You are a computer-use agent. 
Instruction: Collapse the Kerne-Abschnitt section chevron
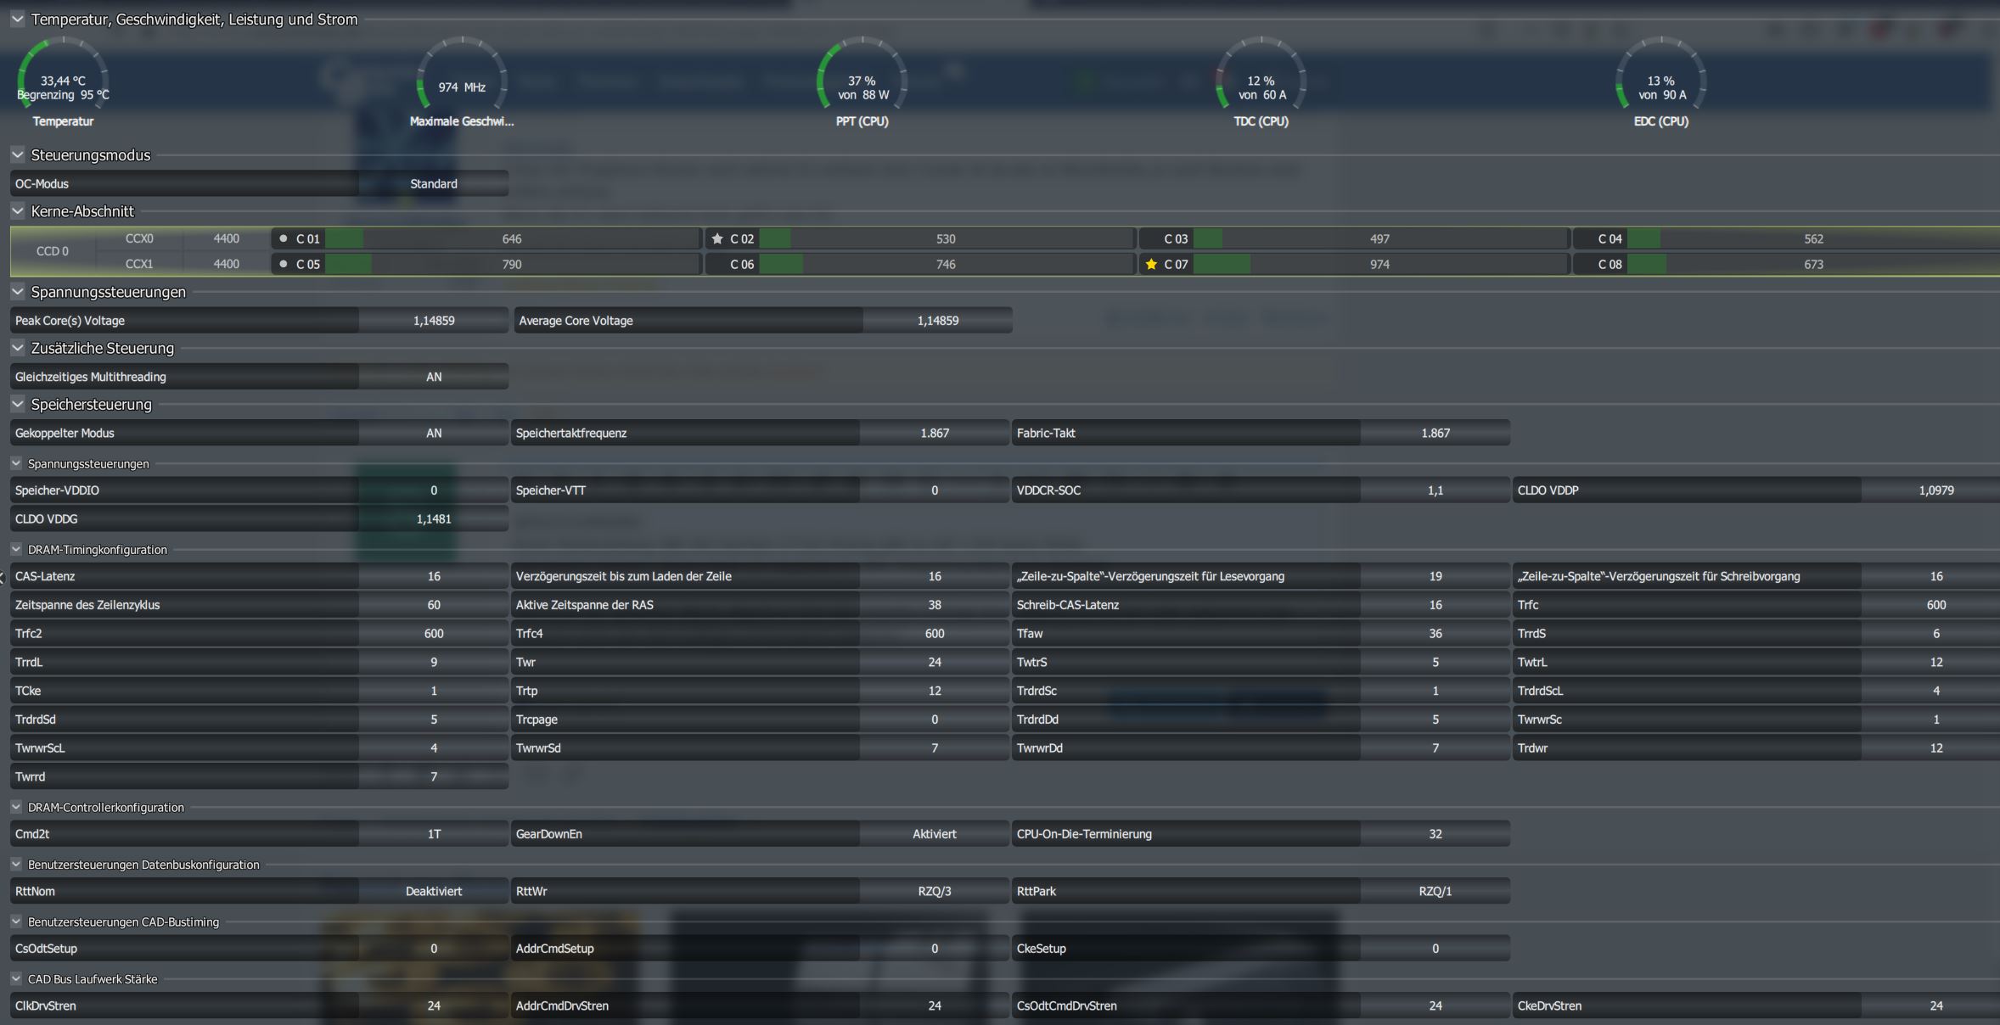pos(18,211)
